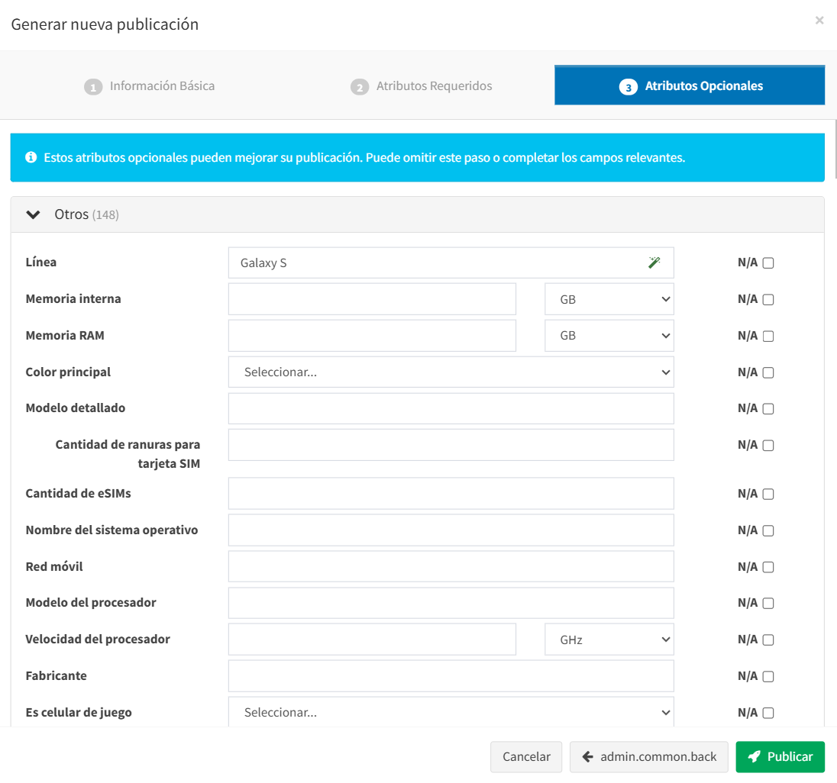This screenshot has width=837, height=783.
Task: Mark Cantidad de eSIMs as N/A
Action: pyautogui.click(x=768, y=494)
